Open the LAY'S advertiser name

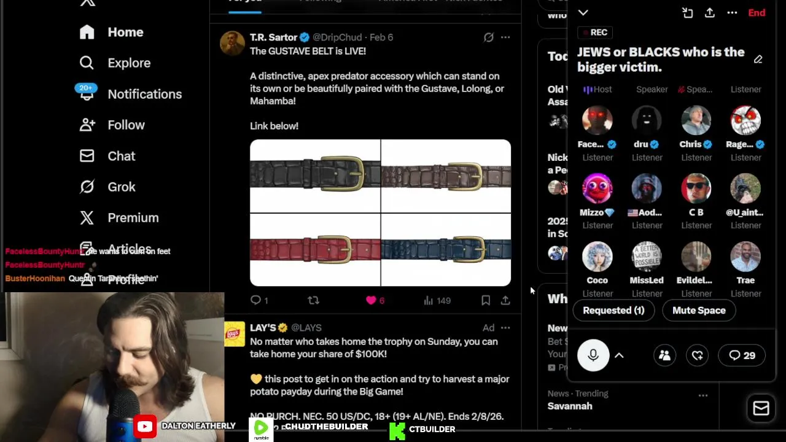point(263,328)
